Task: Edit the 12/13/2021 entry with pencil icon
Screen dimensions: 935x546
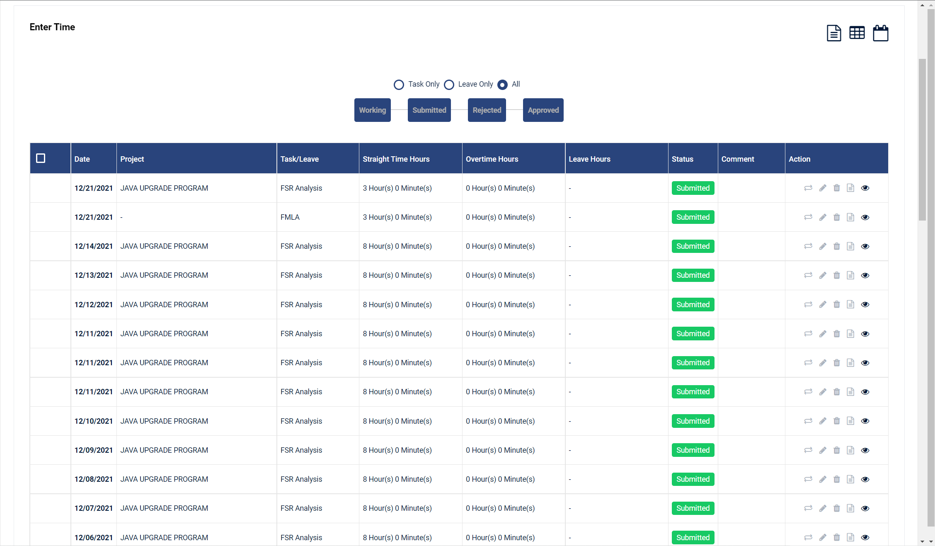Action: (823, 275)
